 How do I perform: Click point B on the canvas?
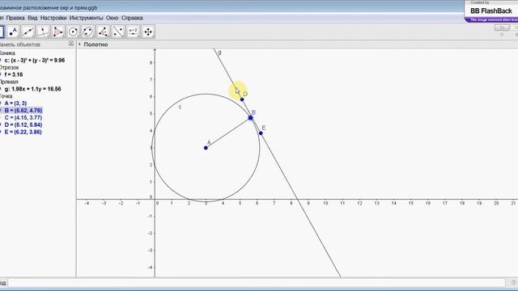[x=250, y=118]
